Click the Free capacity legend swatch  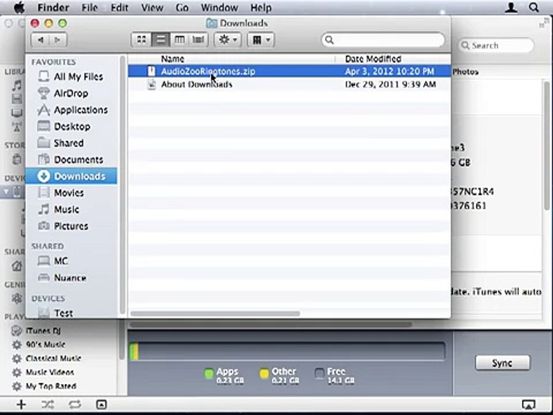(319, 373)
